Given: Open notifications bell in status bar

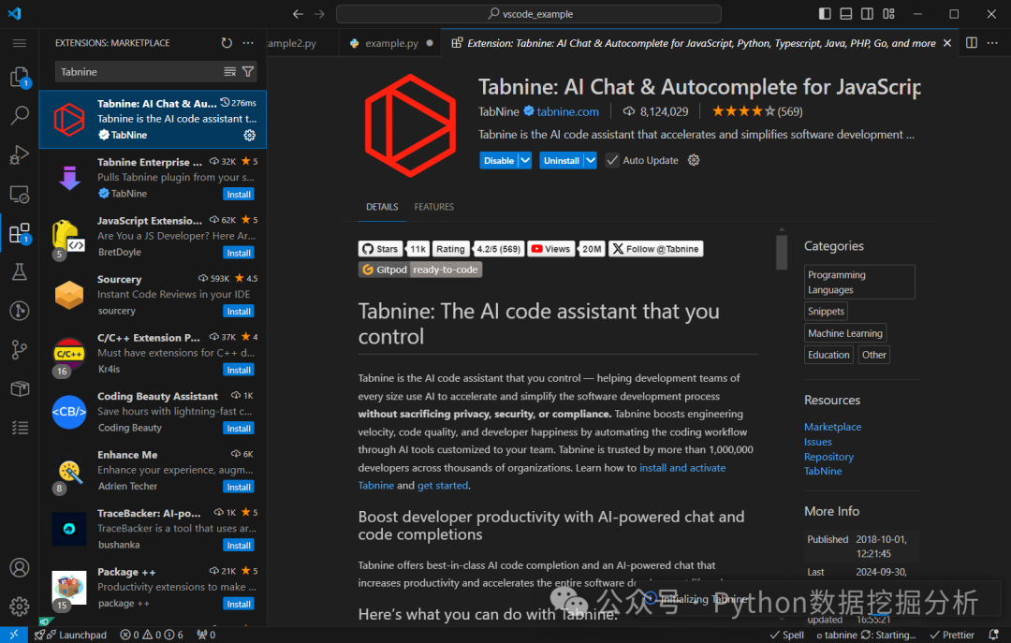Looking at the screenshot, I should pyautogui.click(x=993, y=635).
